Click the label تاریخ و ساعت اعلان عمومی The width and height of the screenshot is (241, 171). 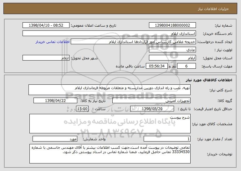(x=94, y=26)
